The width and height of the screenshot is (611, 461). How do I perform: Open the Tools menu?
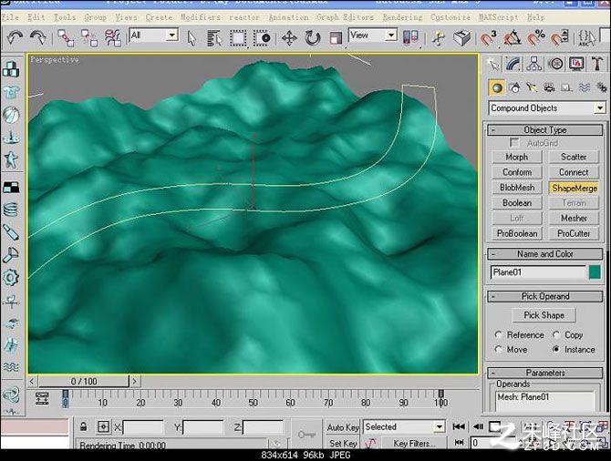click(x=65, y=17)
